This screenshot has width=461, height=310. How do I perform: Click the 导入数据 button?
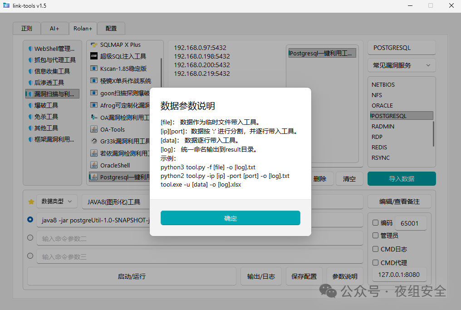pyautogui.click(x=402, y=178)
